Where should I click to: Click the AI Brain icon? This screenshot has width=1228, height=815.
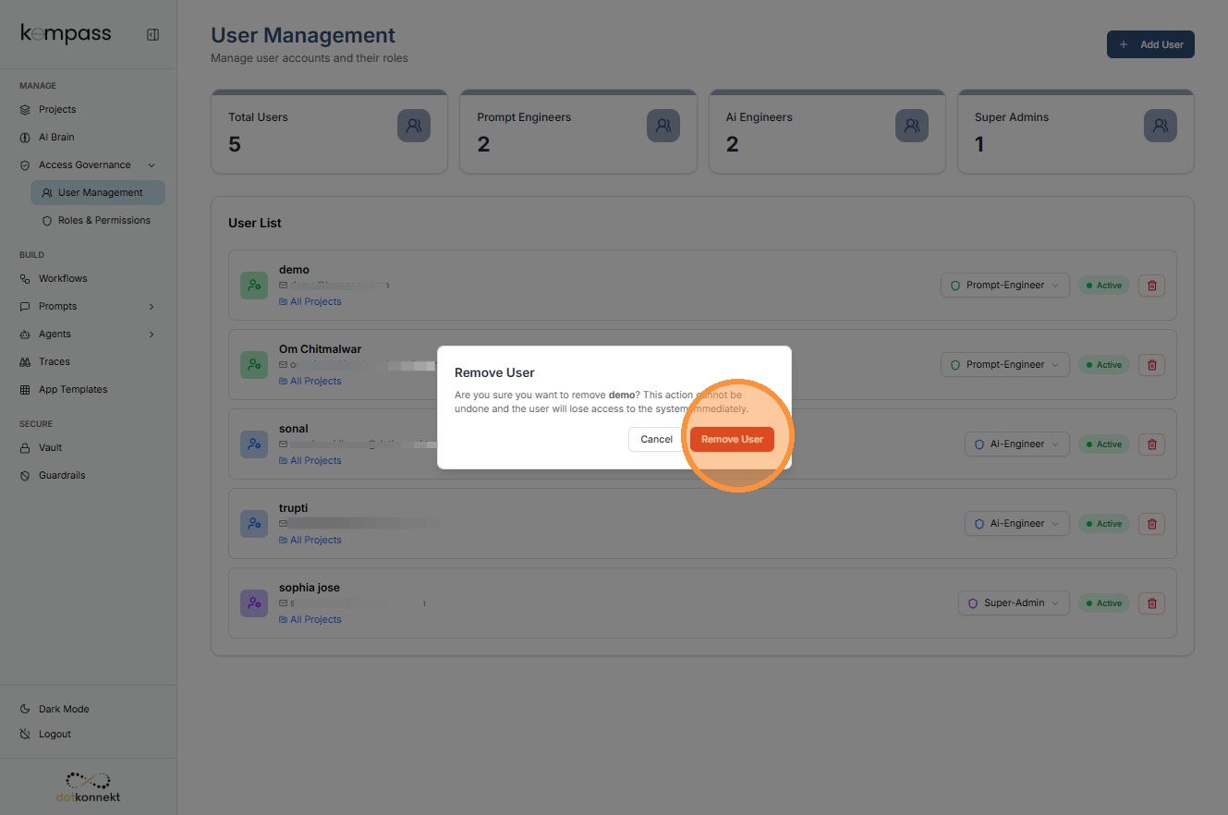click(x=25, y=137)
